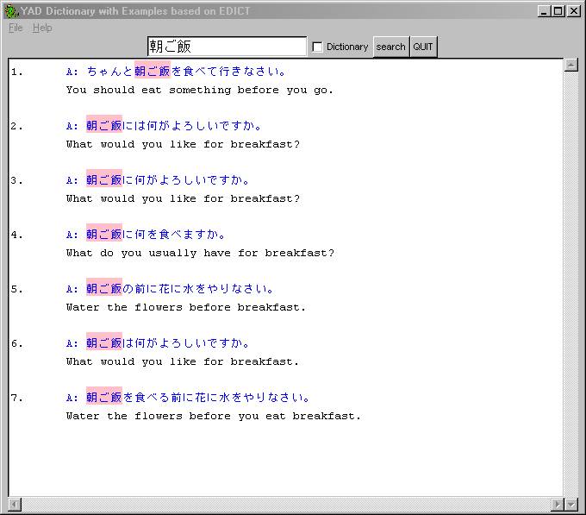Click the result number "7."
Image resolution: width=586 pixels, height=515 pixels.
17,398
